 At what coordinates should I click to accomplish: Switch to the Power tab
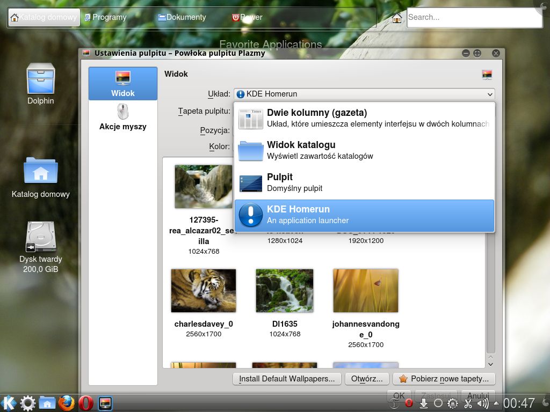coord(247,17)
